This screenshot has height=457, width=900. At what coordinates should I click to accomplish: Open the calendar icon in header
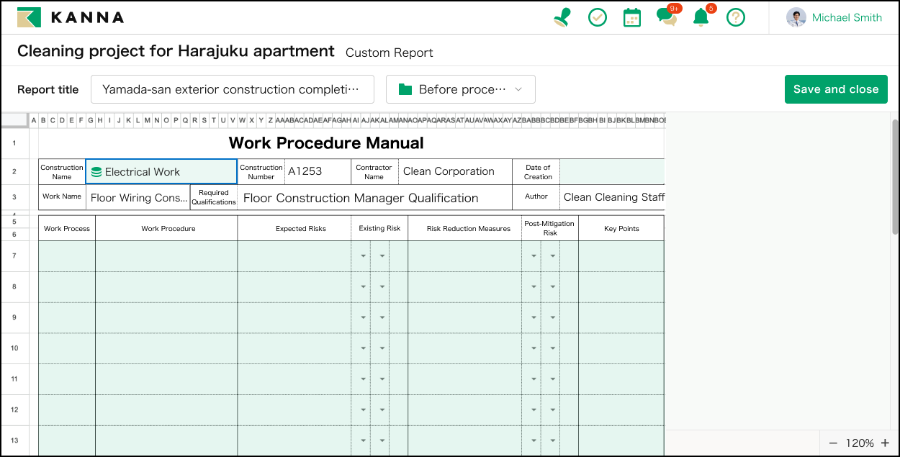[631, 17]
